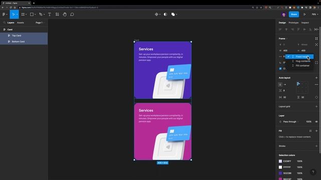Click Align right icon

292,29
